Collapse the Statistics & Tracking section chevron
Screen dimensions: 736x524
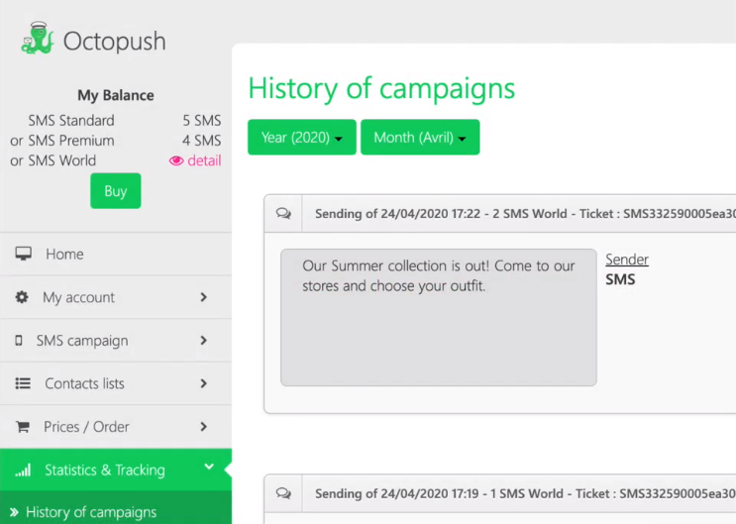coord(209,468)
